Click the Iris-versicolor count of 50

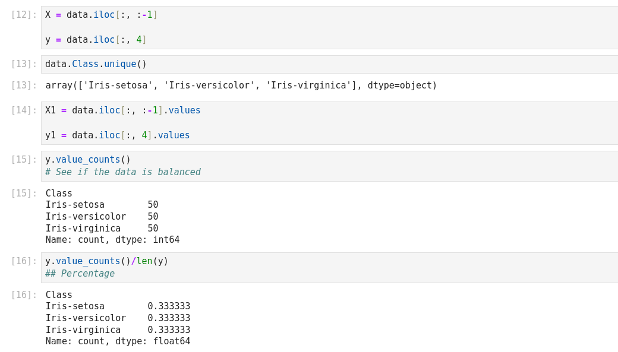coord(153,217)
